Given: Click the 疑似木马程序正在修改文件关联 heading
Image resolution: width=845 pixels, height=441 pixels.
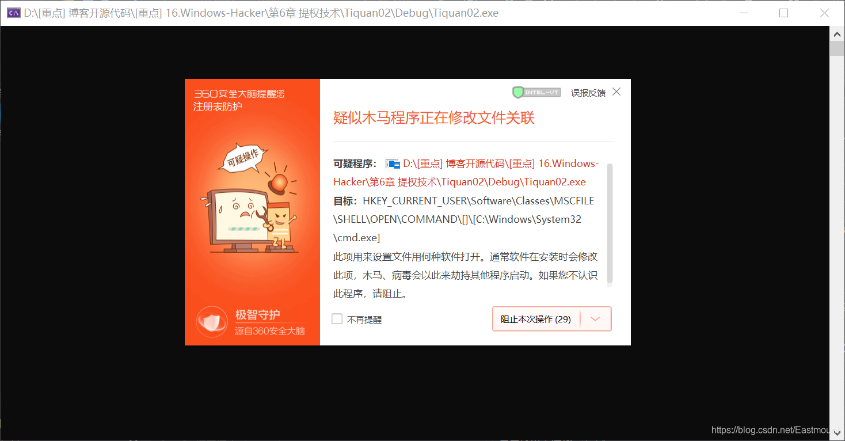Looking at the screenshot, I should tap(433, 117).
